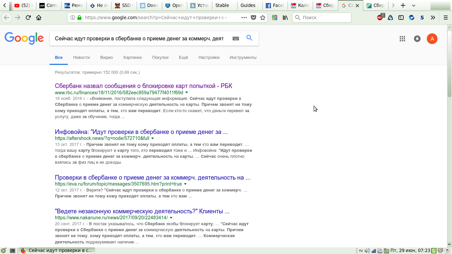452x254 pixels.
Task: Click the screenshot tray icon
Action: (x=386, y=251)
